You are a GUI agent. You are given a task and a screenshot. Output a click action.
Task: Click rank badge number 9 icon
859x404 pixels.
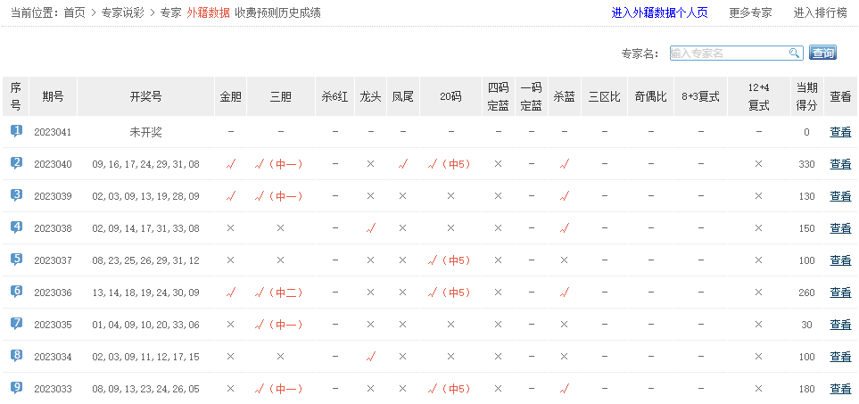(x=16, y=388)
